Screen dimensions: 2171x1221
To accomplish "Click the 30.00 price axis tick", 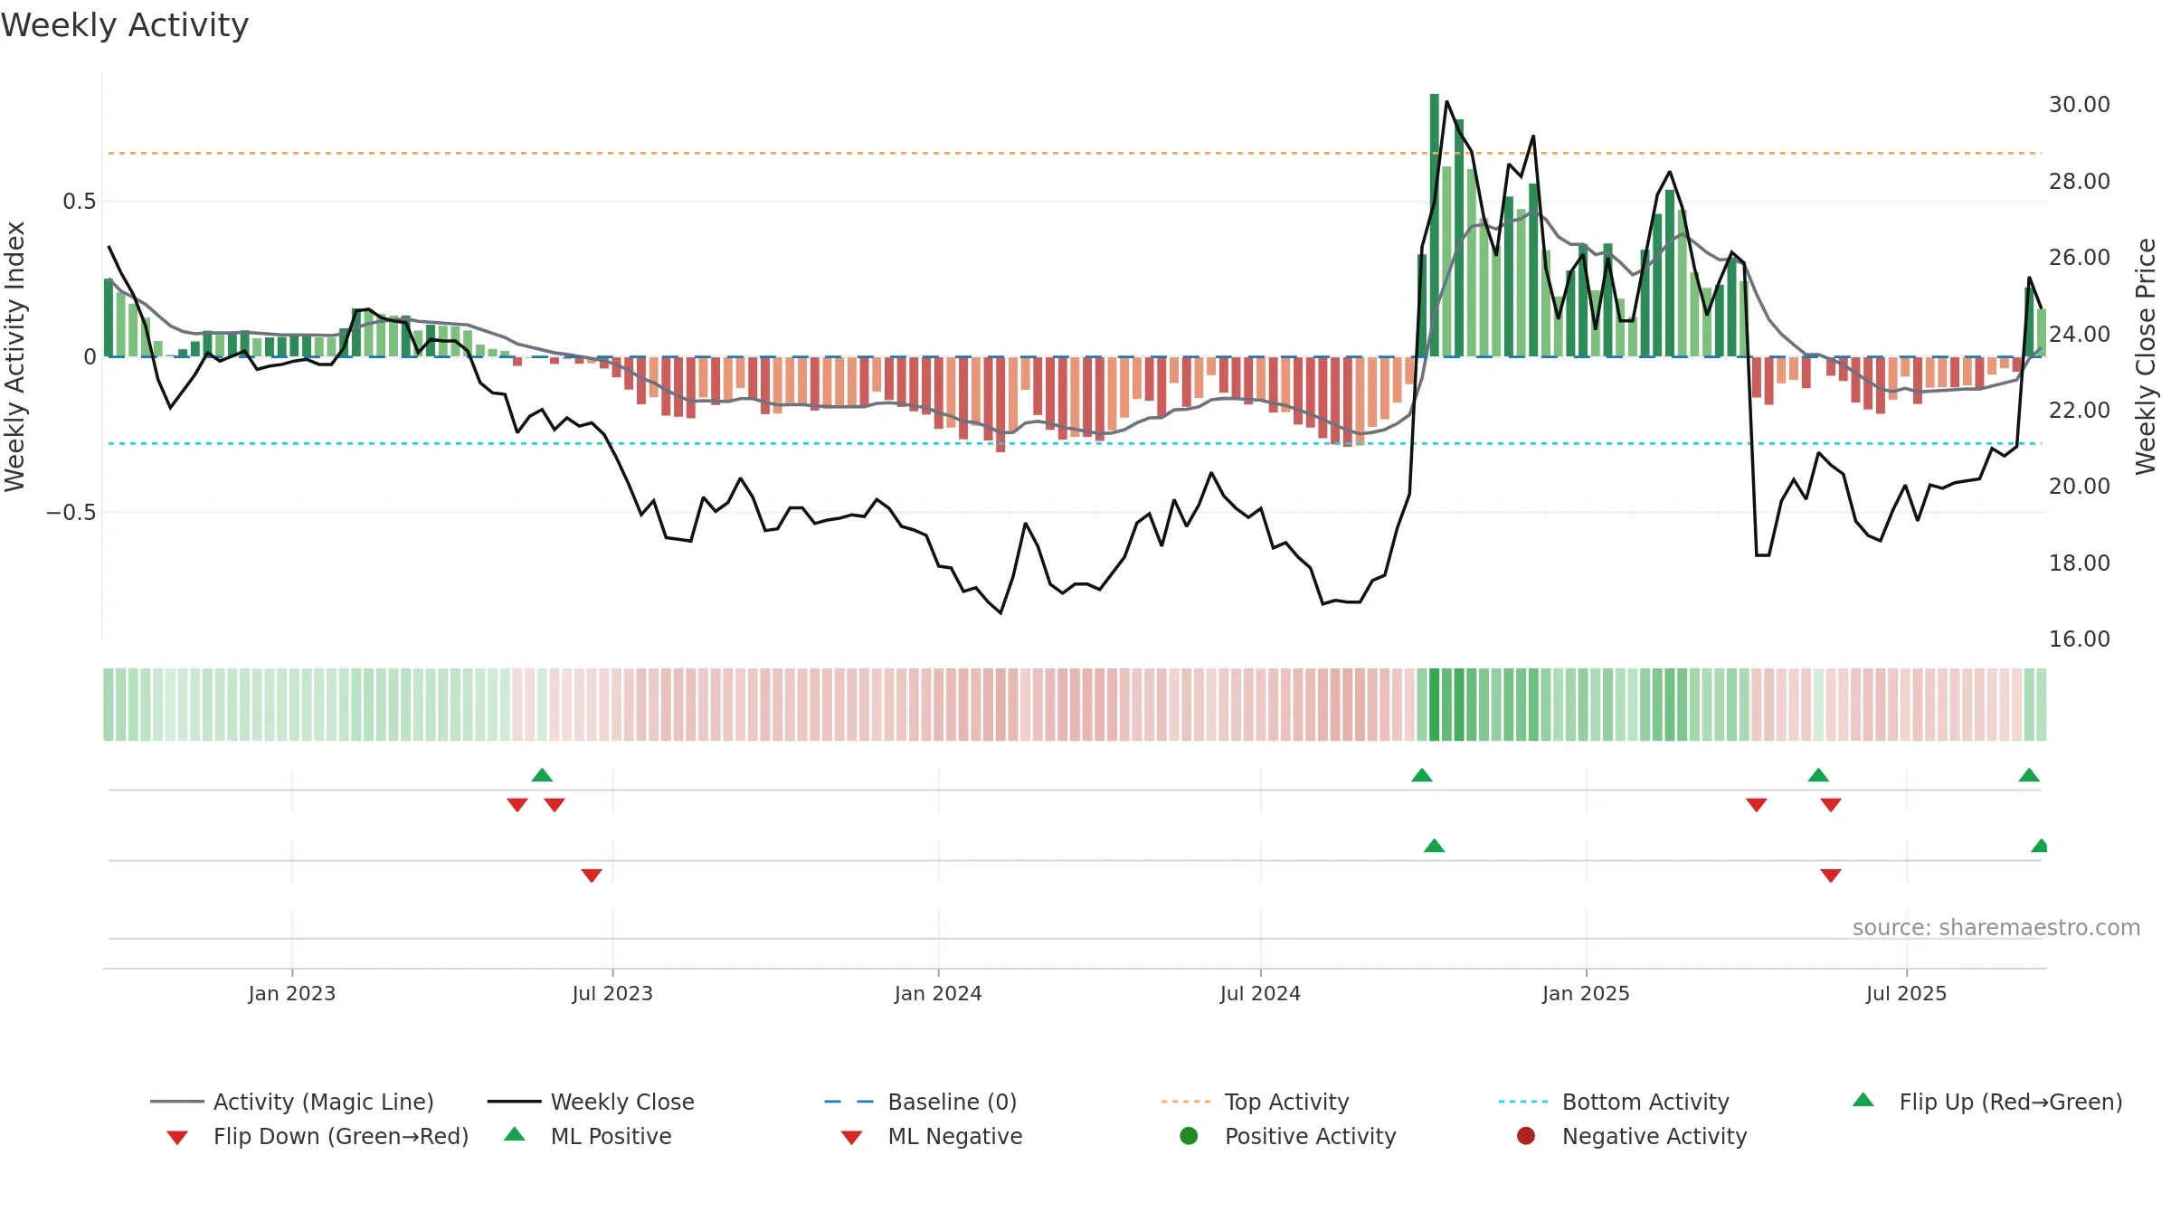I will click(x=2079, y=105).
